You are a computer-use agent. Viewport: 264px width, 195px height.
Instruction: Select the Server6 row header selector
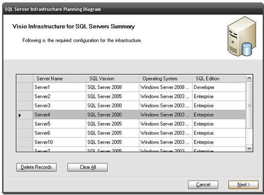pyautogui.click(x=24, y=133)
